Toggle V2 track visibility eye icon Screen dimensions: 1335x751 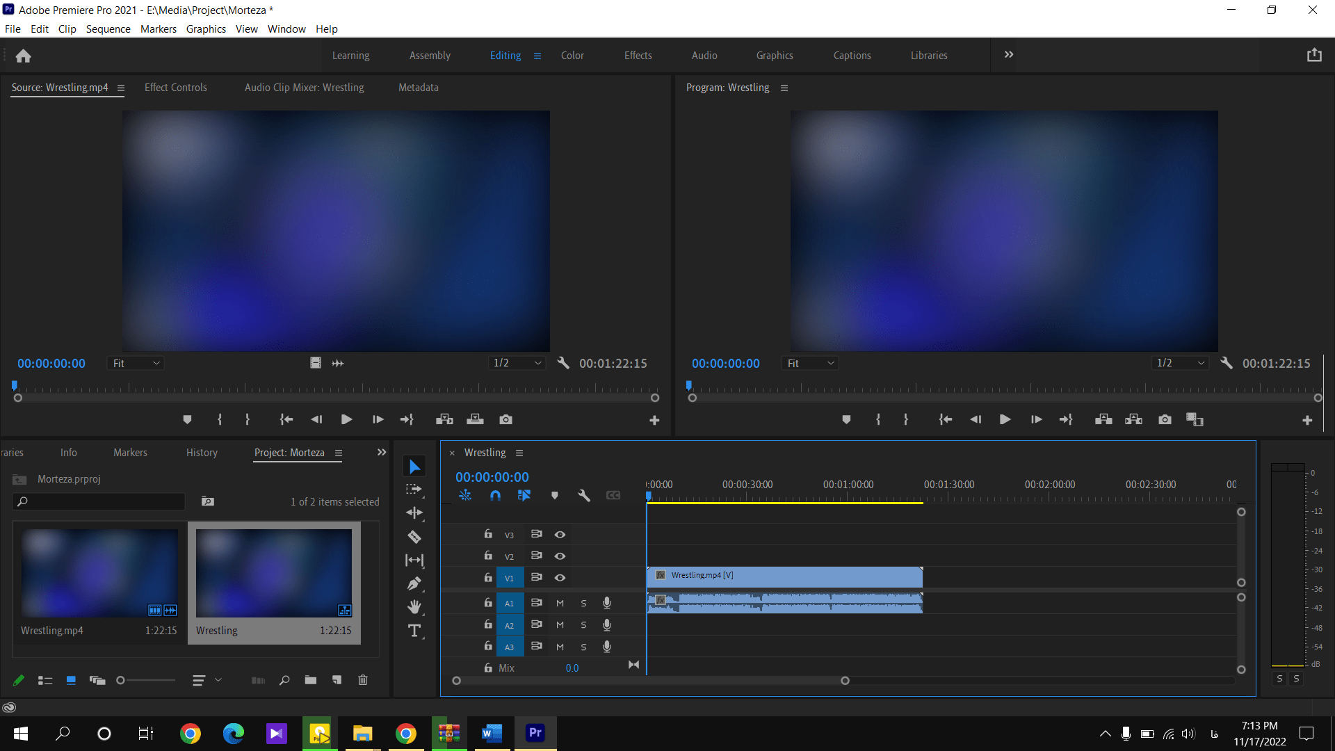coord(560,556)
